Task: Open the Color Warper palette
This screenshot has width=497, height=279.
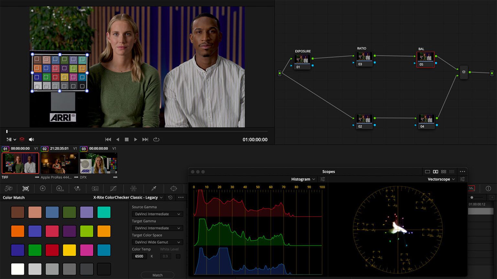Action: pyautogui.click(x=133, y=189)
